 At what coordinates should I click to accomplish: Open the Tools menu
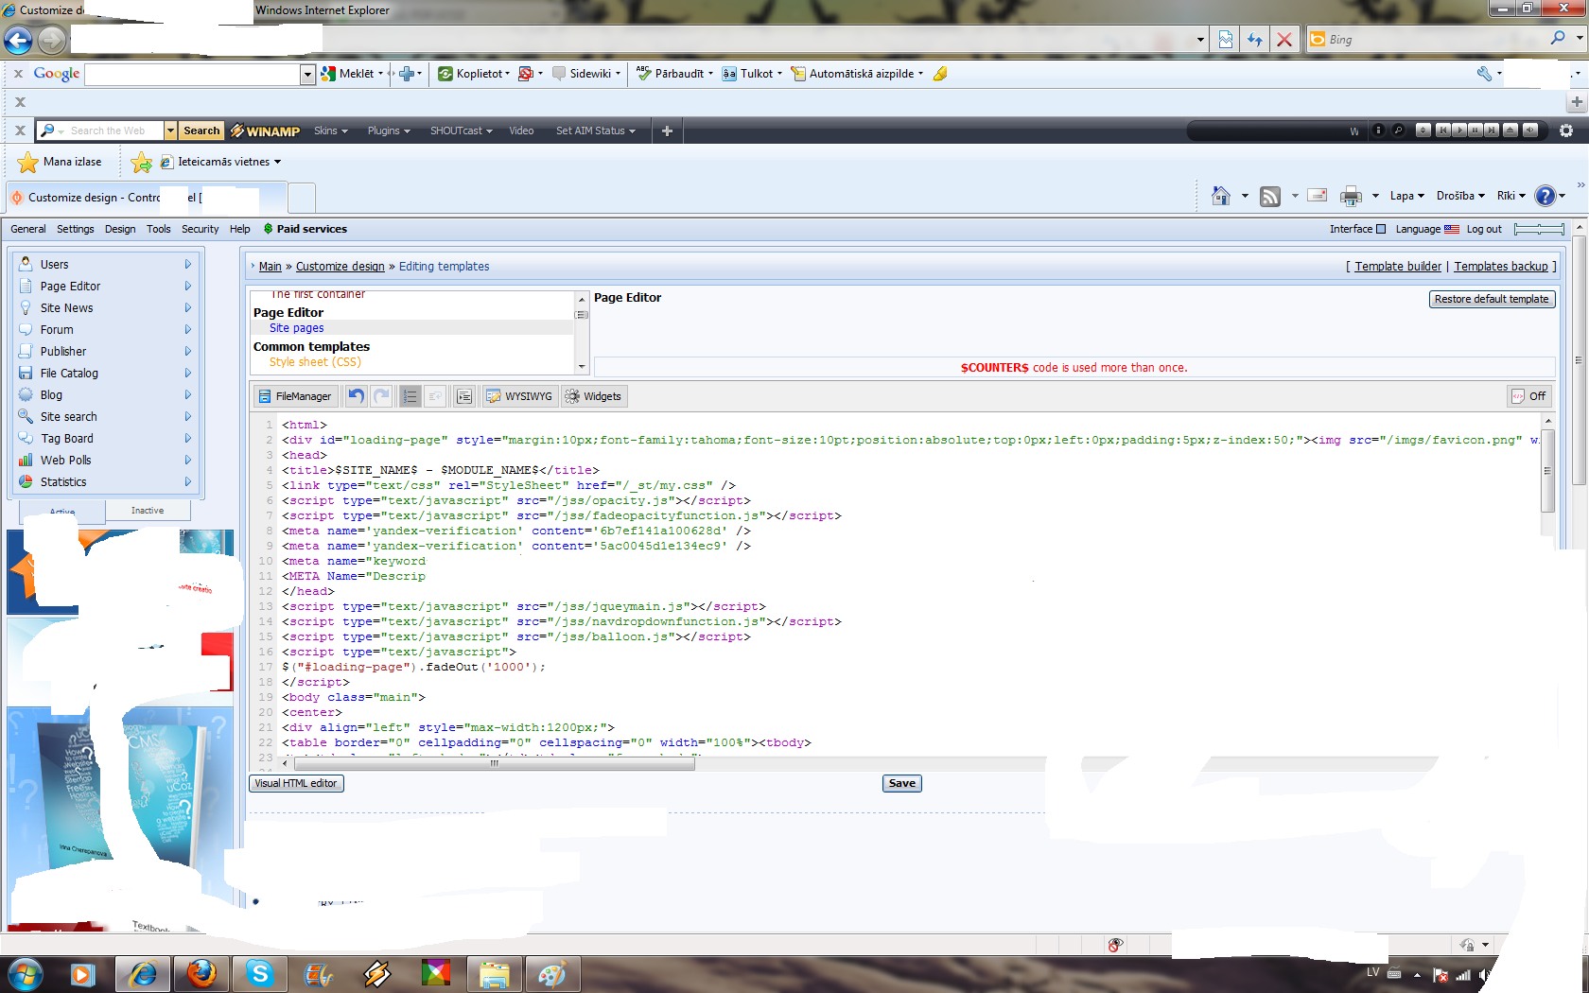point(159,229)
